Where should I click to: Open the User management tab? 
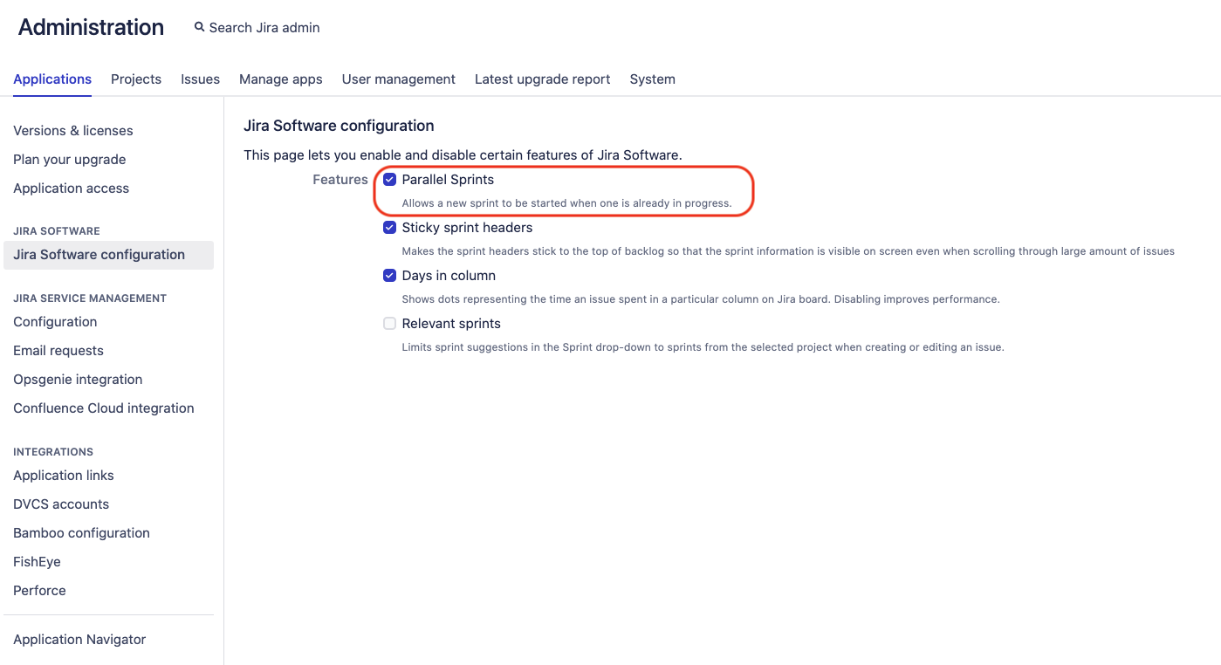coord(399,79)
